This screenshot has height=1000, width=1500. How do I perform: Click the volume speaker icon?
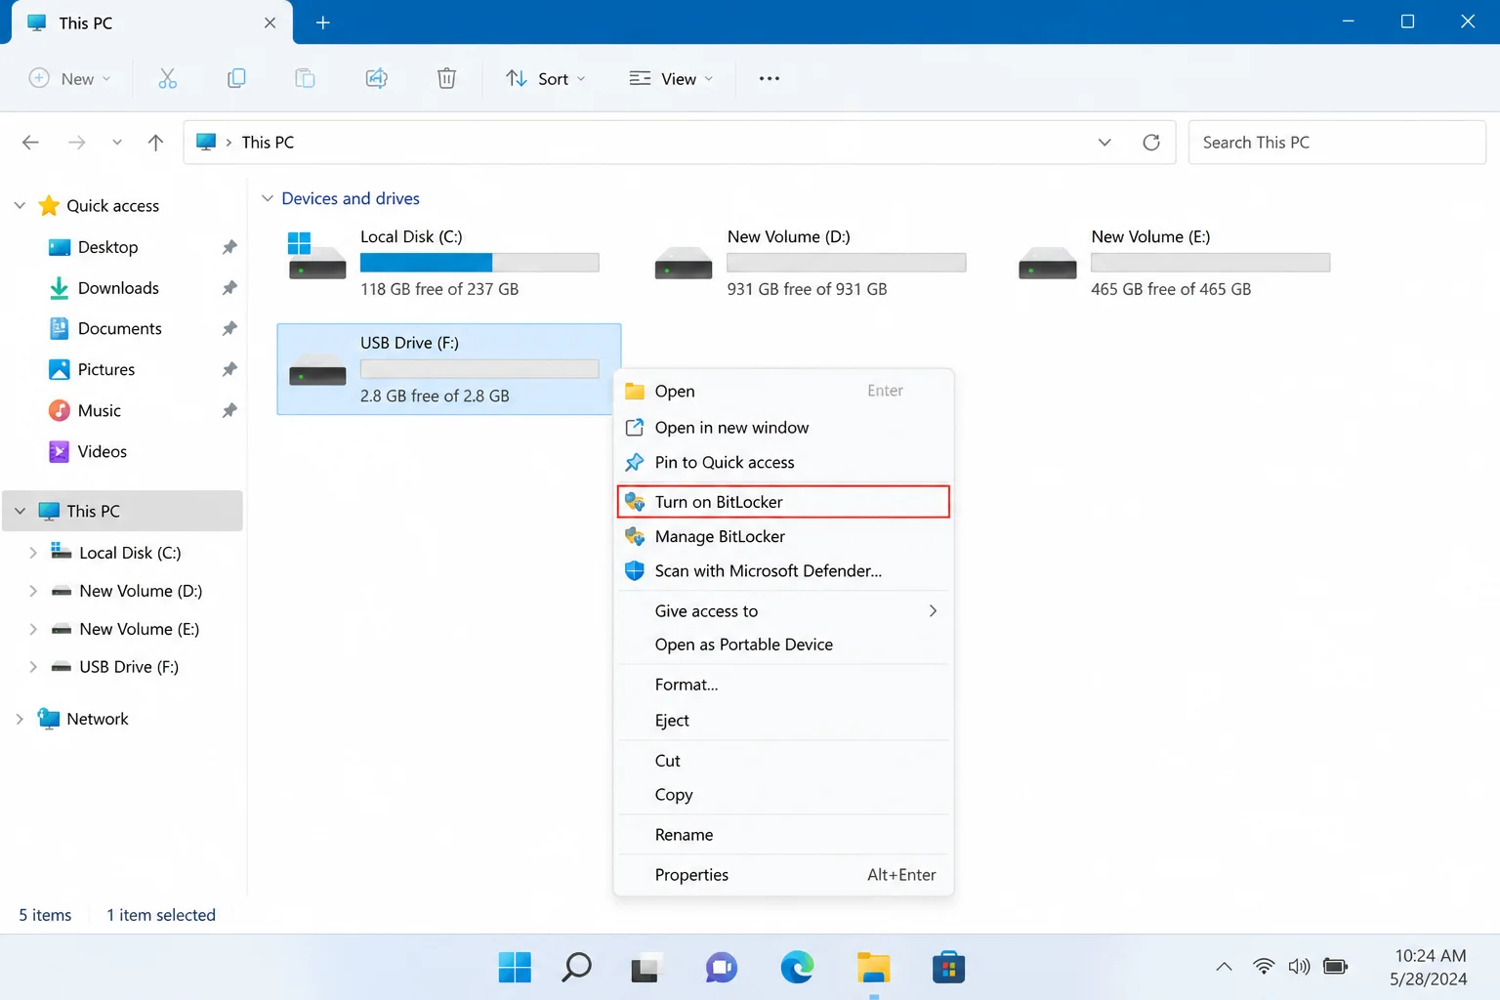[1299, 967]
